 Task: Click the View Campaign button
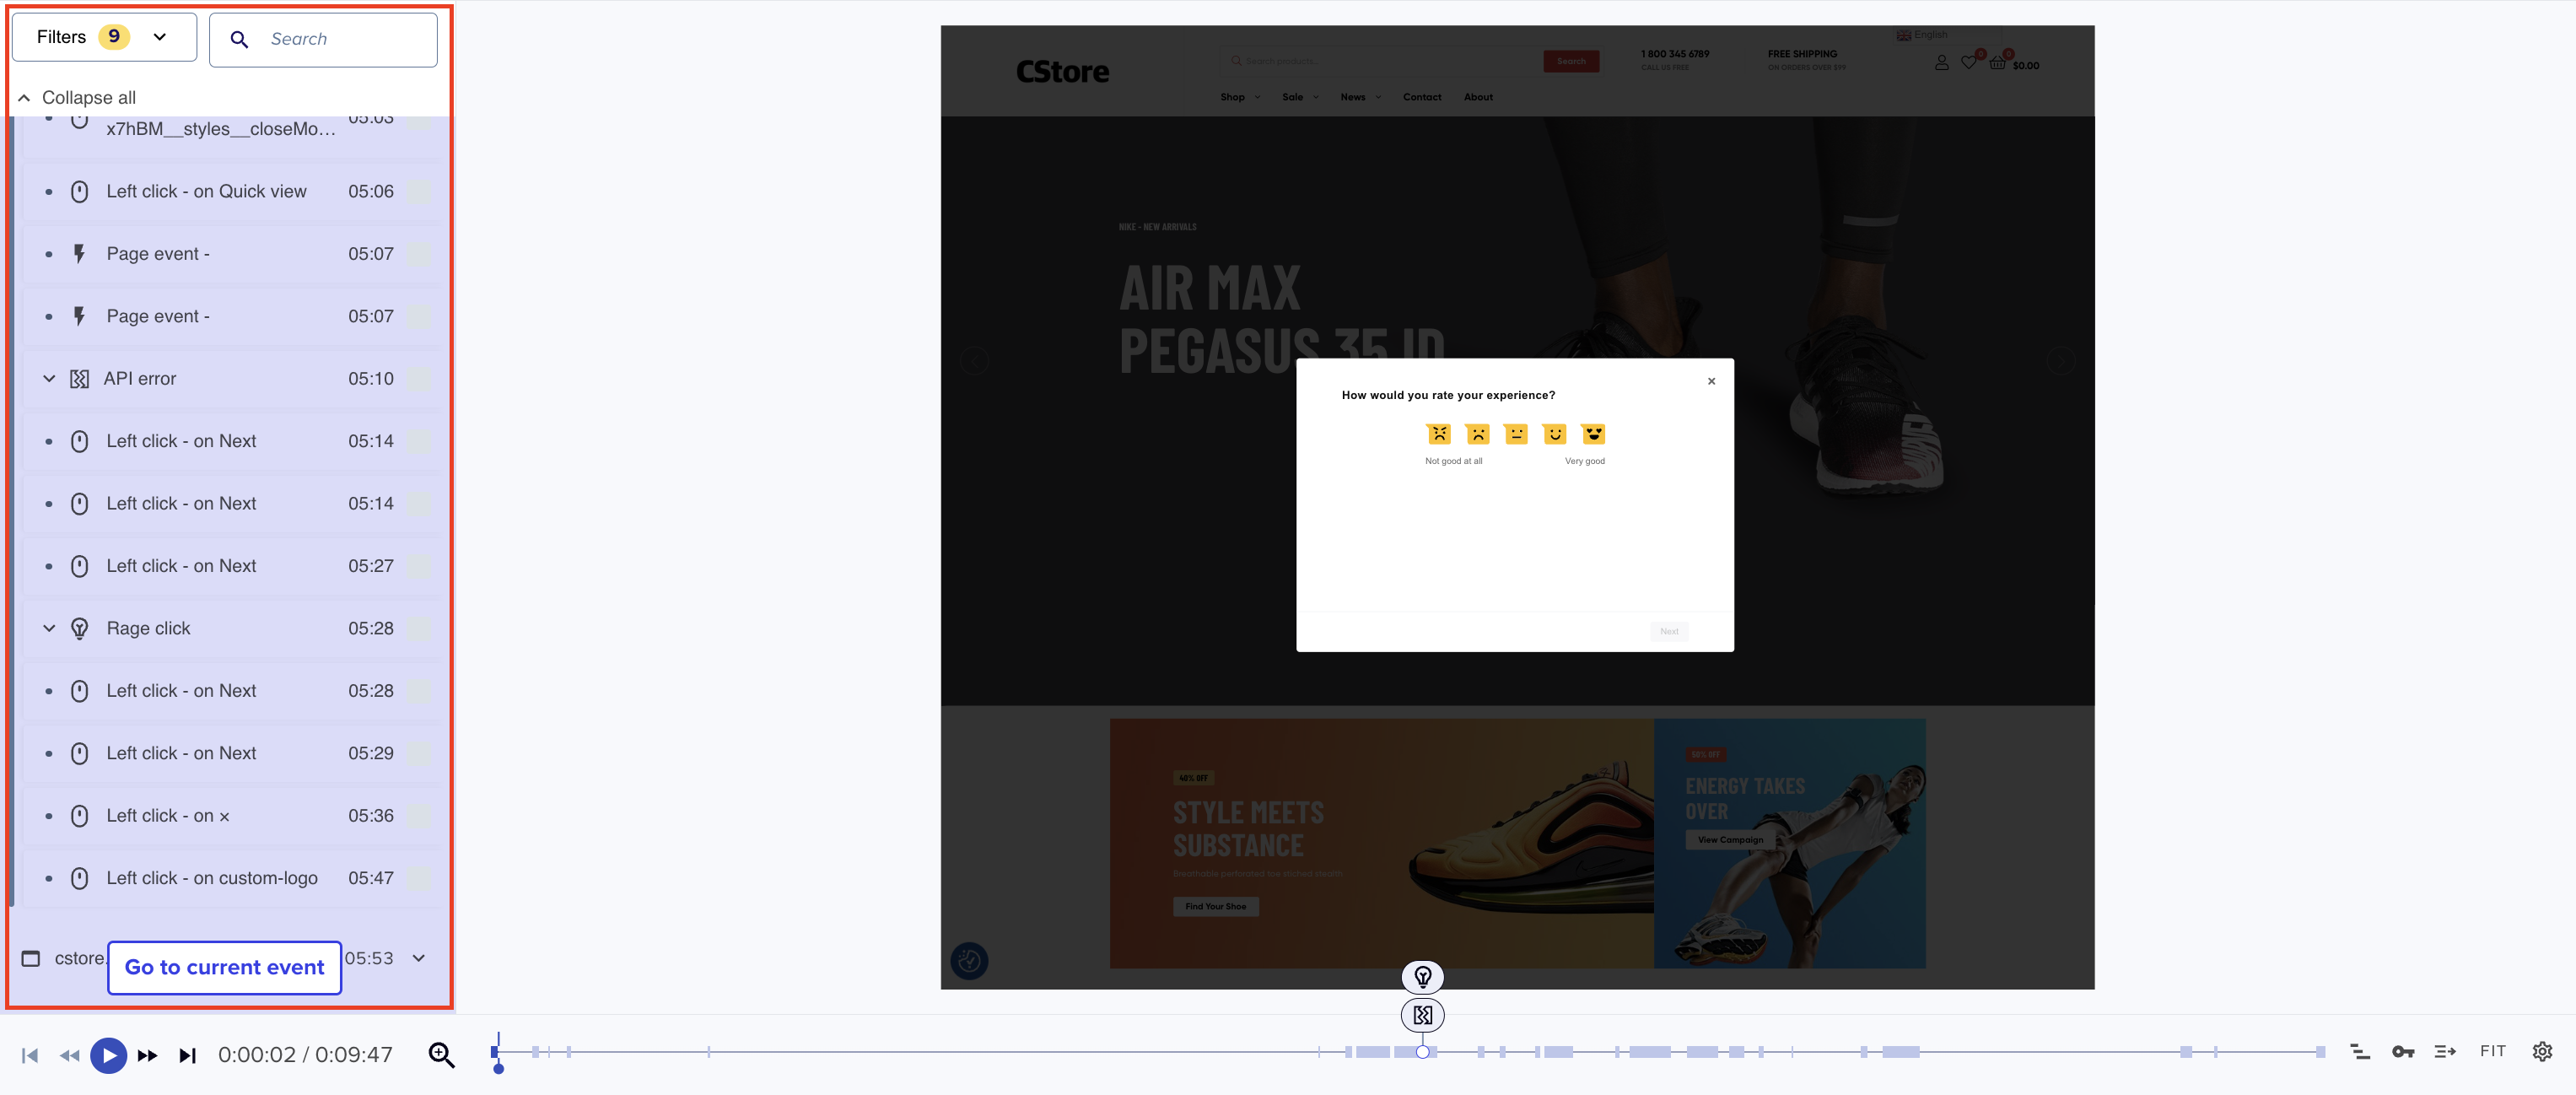[1730, 840]
